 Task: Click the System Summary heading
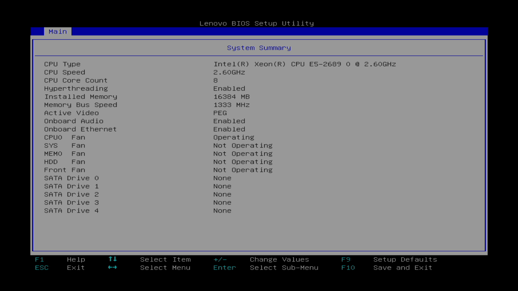[x=259, y=48]
